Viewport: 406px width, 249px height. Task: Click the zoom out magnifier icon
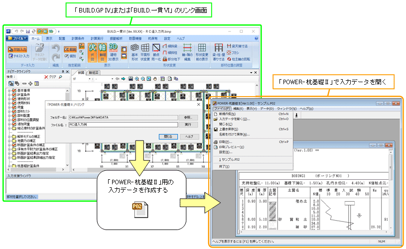point(143,79)
